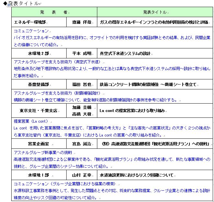Click title La contの提案営業における取り組み
Viewport: 214px width, 202px height.
coord(132,111)
